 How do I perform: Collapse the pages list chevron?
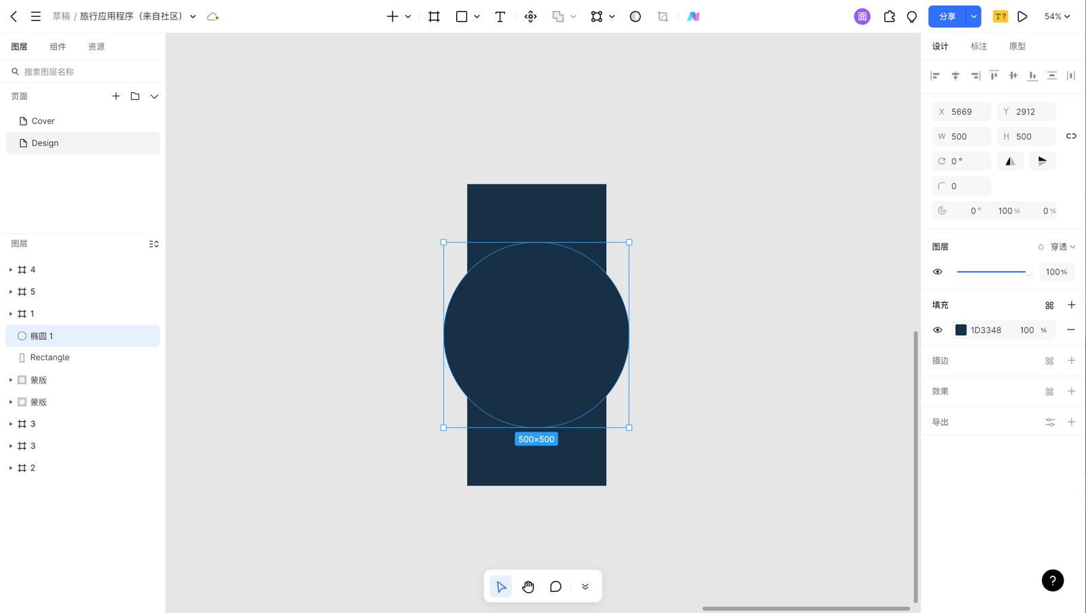[x=154, y=96]
